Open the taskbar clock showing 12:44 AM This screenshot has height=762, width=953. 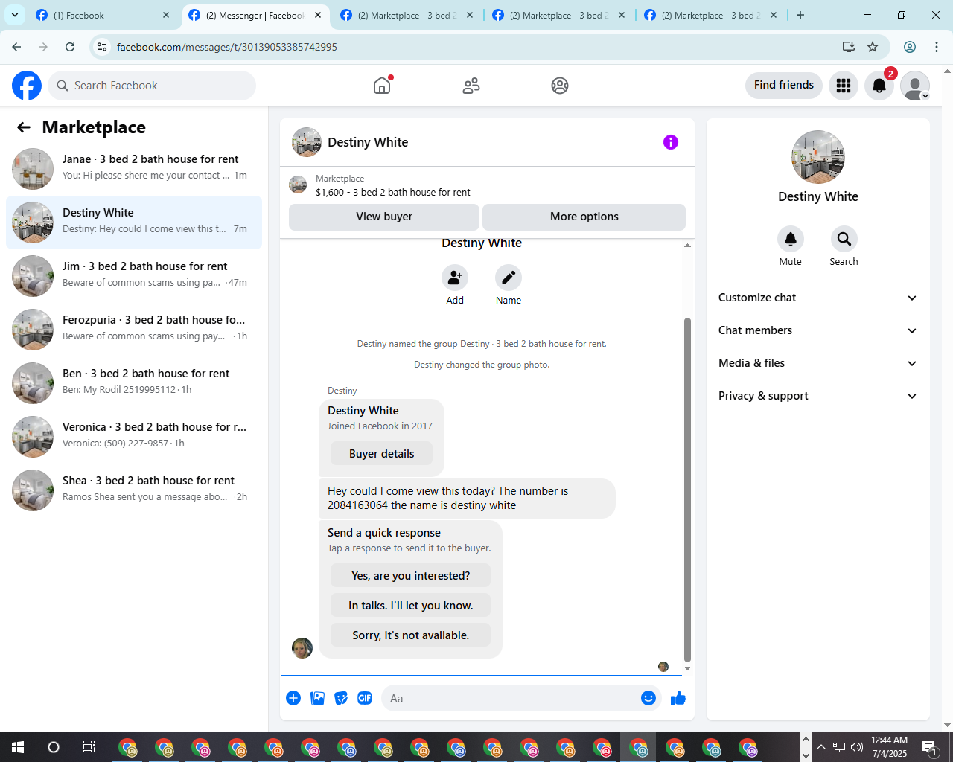click(889, 747)
